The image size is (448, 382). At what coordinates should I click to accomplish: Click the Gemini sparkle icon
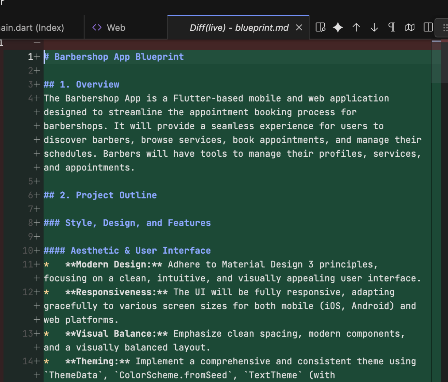pos(338,27)
